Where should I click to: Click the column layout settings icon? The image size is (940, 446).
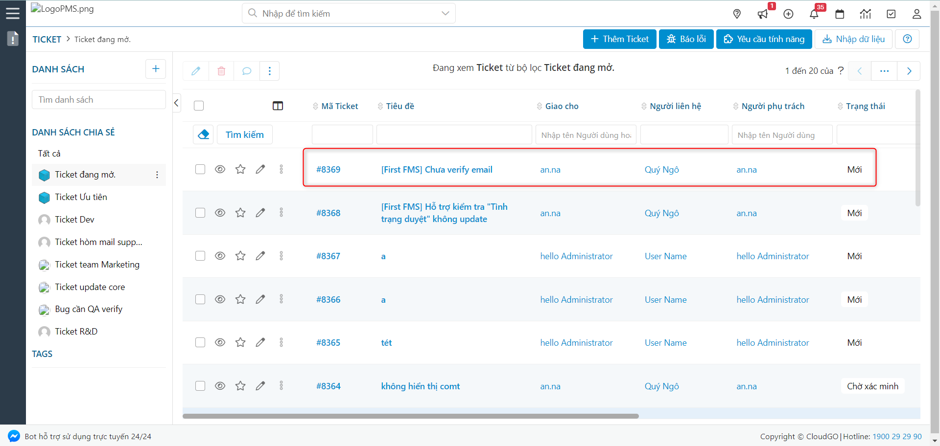[278, 106]
